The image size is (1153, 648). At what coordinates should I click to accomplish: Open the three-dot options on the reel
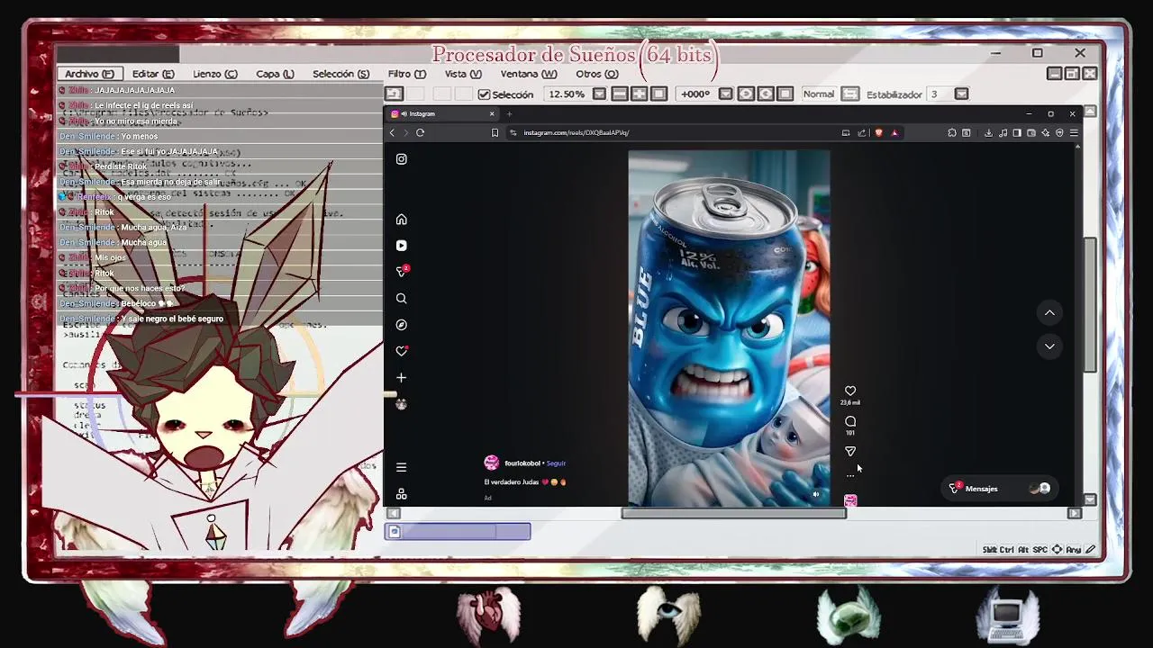850,476
